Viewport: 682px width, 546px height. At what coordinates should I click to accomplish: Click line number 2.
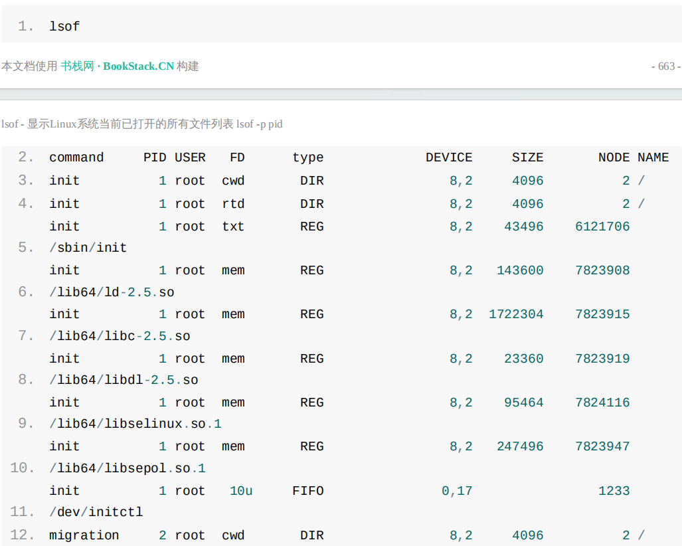click(x=26, y=157)
